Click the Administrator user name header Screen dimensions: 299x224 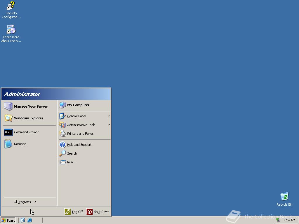click(22, 94)
